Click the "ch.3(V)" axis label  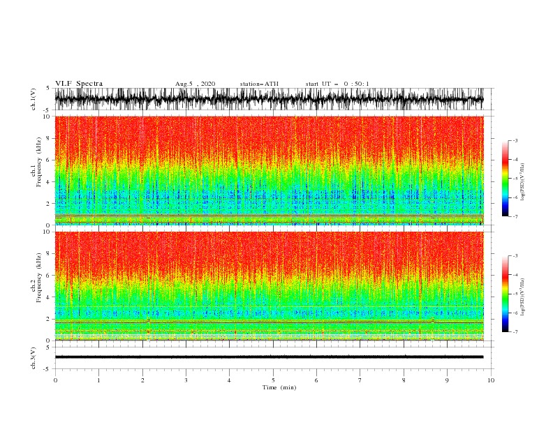coord(34,358)
